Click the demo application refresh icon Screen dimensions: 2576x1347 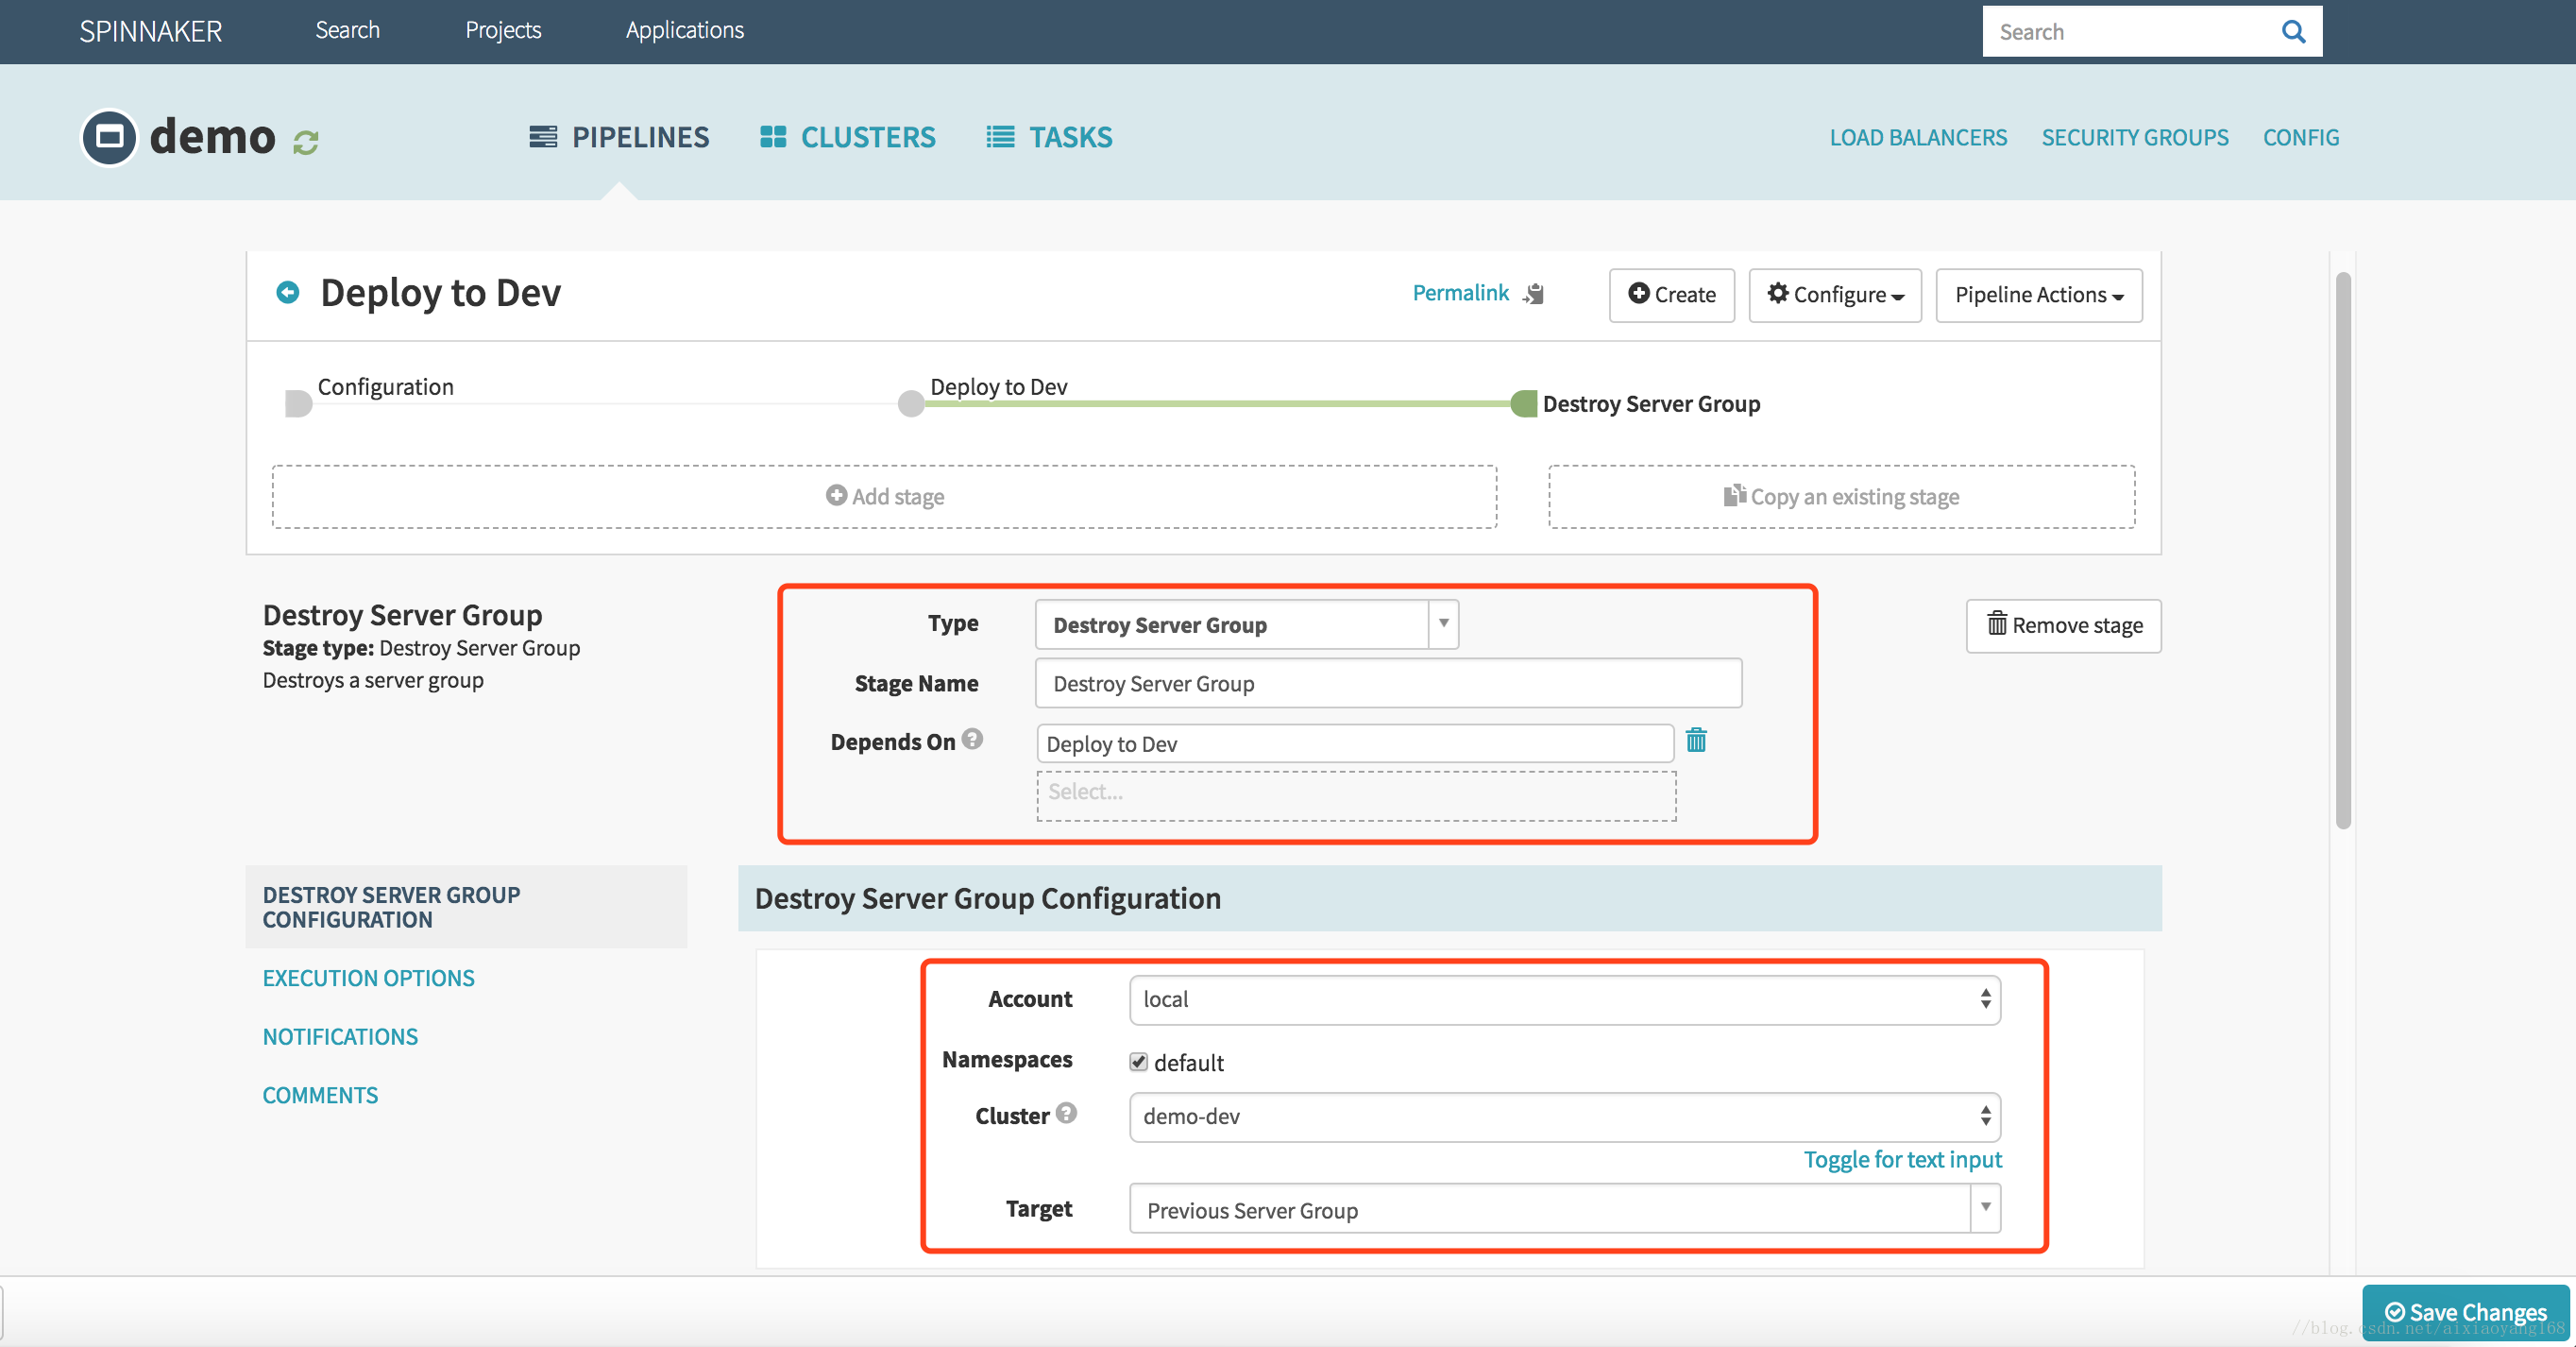(x=306, y=143)
